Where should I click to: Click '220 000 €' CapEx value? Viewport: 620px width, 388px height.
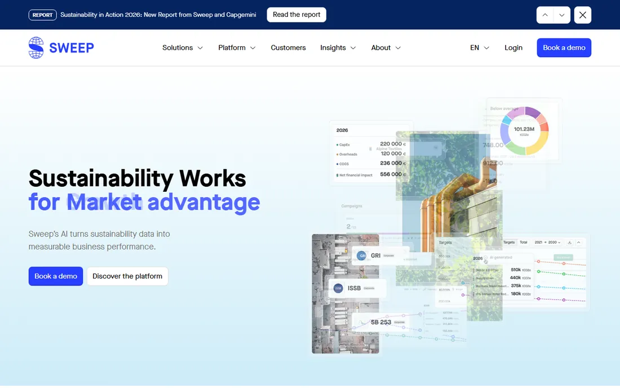(x=393, y=144)
